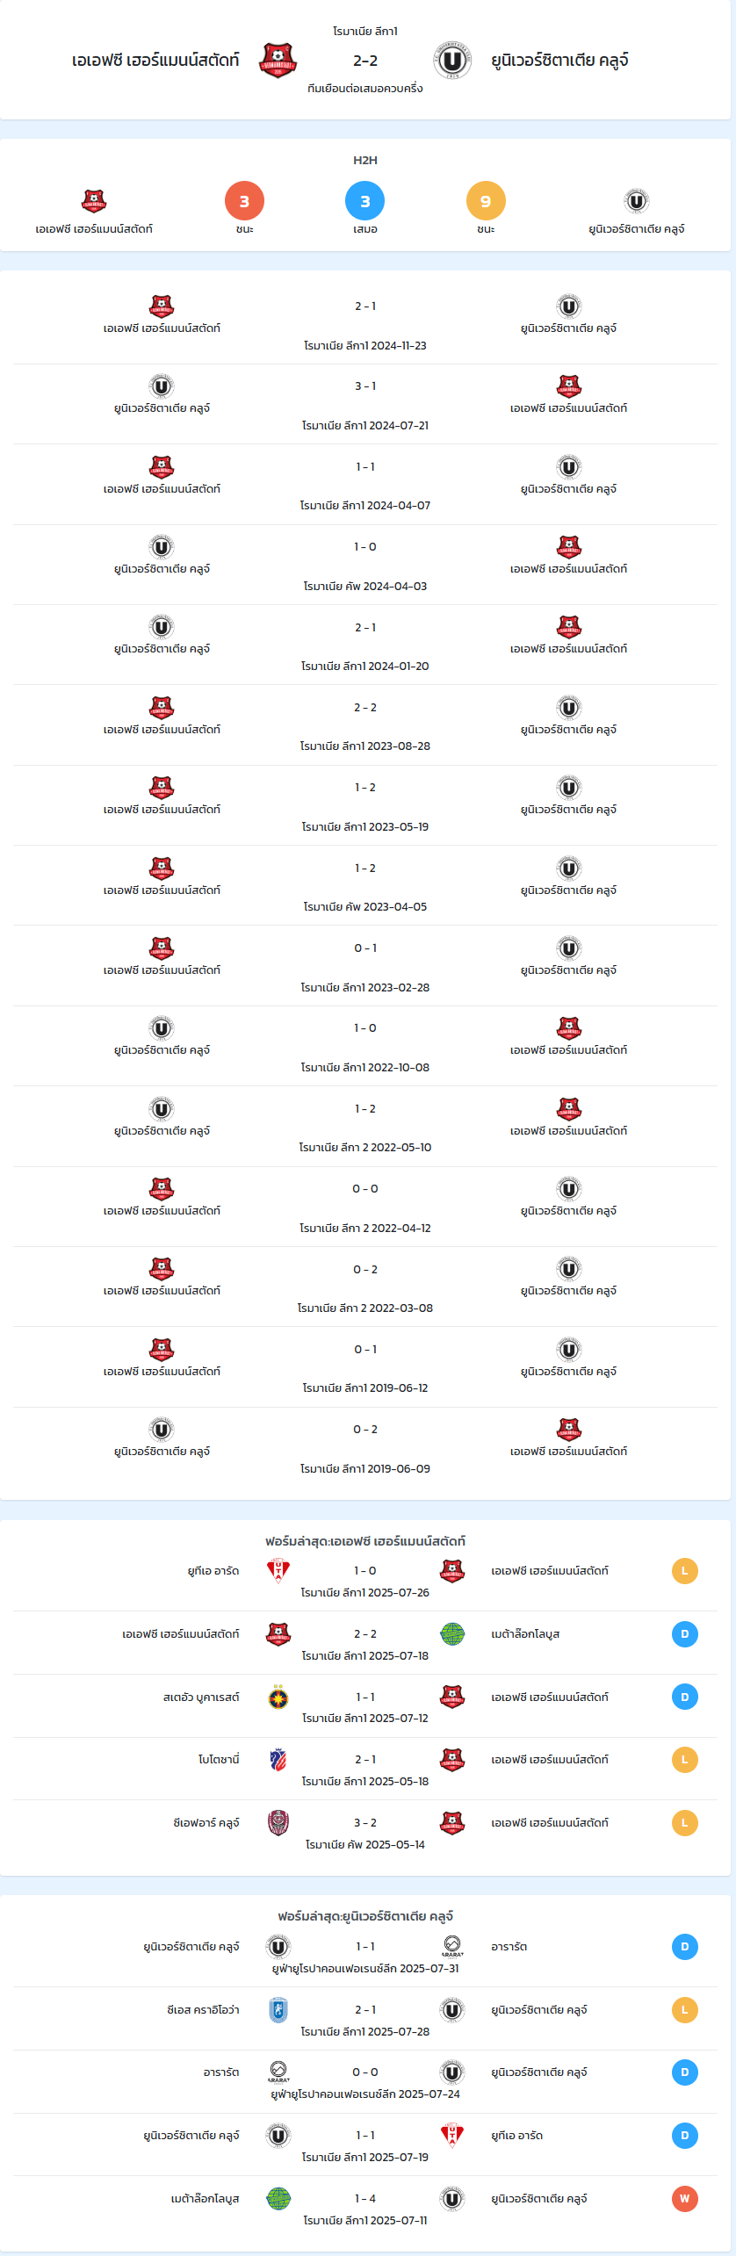Click the yellow 9 wins circle in H2H

(x=486, y=201)
